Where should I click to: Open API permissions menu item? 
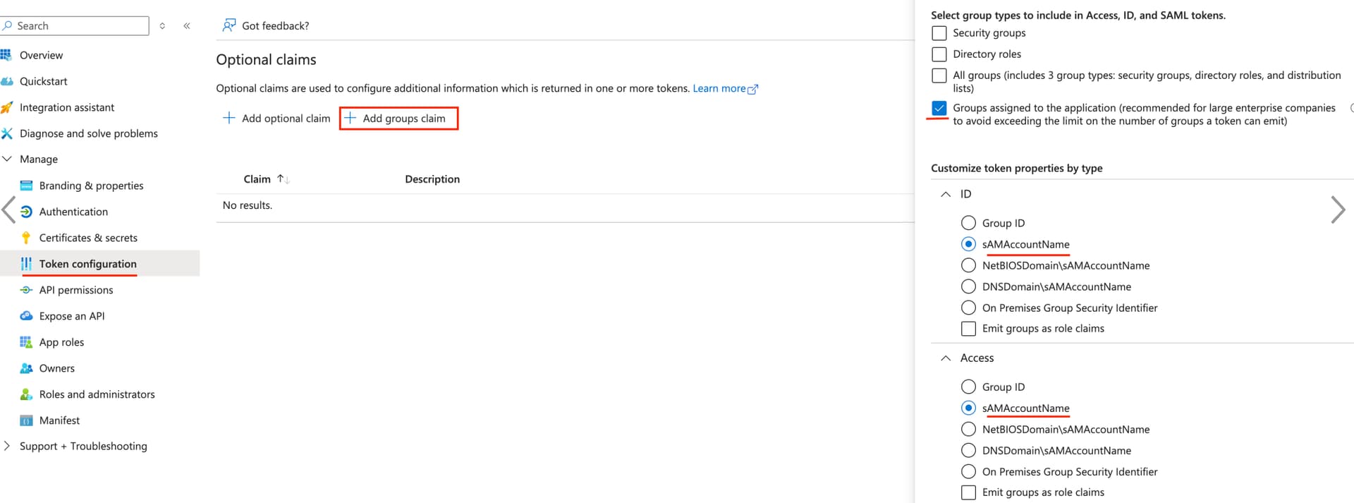coord(76,290)
